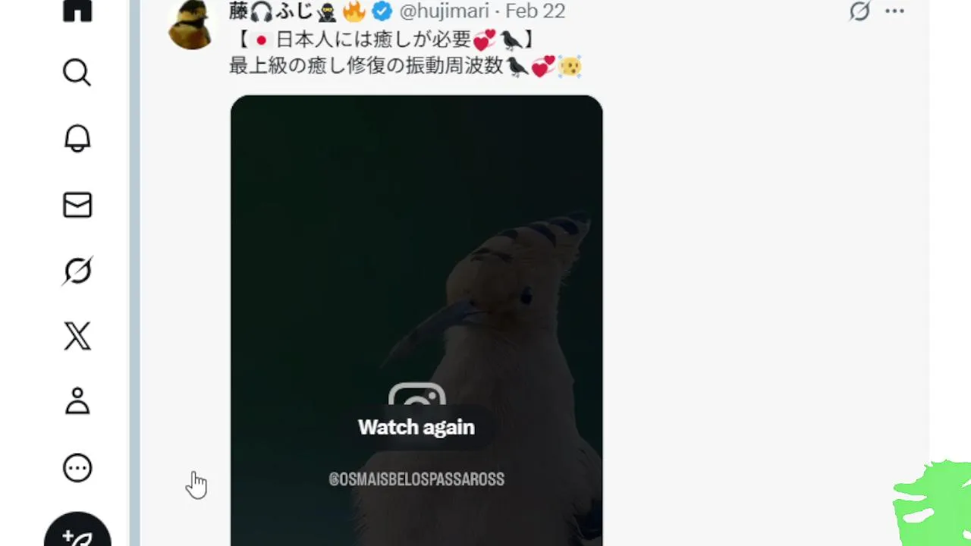The width and height of the screenshot is (971, 546).
Task: Open the X Premium logo icon
Action: [x=77, y=336]
